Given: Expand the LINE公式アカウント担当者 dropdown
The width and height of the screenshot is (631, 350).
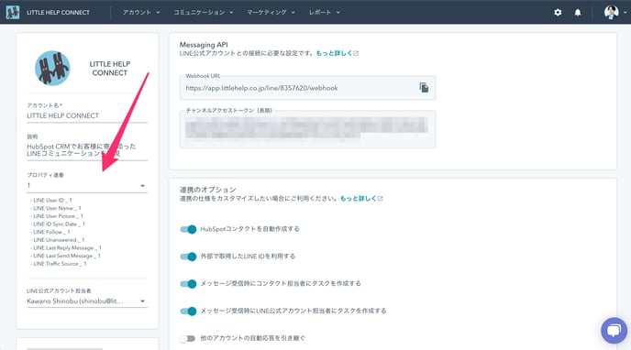Looking at the screenshot, I should 87,301.
